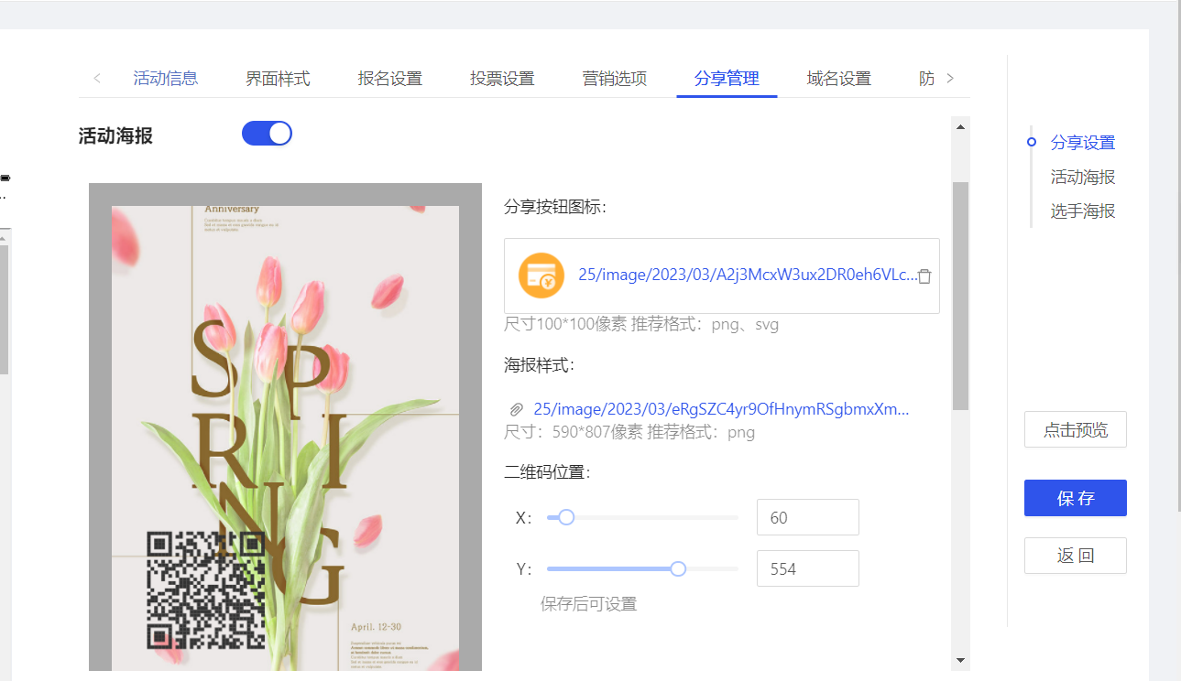This screenshot has width=1181, height=681.
Task: Click the 分享按钮图标 label
Action: click(x=556, y=208)
